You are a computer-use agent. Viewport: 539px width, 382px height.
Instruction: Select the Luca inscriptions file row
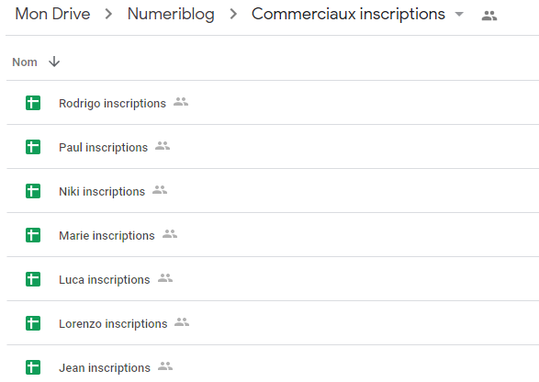click(x=273, y=279)
